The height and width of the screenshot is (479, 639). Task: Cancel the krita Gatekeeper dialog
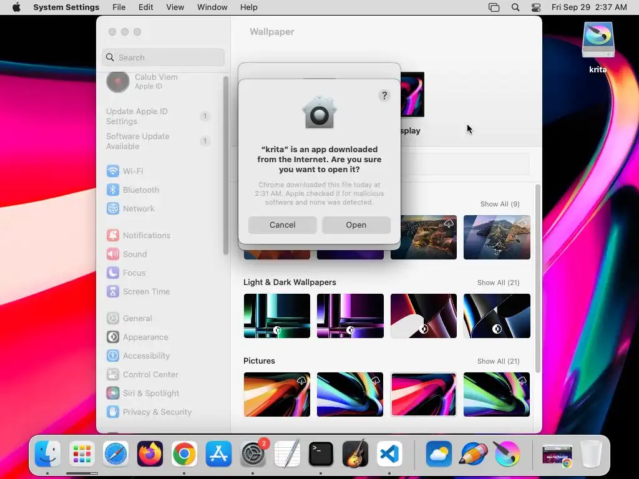point(283,225)
